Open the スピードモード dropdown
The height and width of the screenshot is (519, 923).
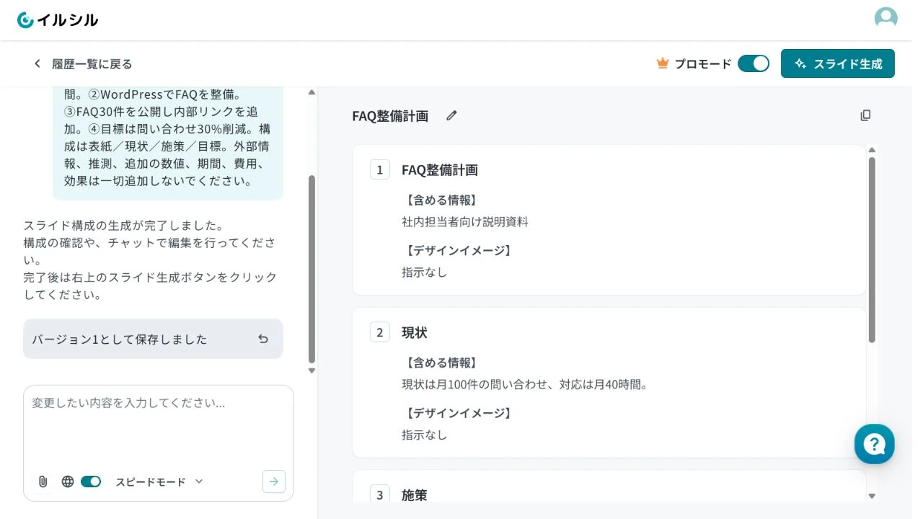[x=159, y=482]
